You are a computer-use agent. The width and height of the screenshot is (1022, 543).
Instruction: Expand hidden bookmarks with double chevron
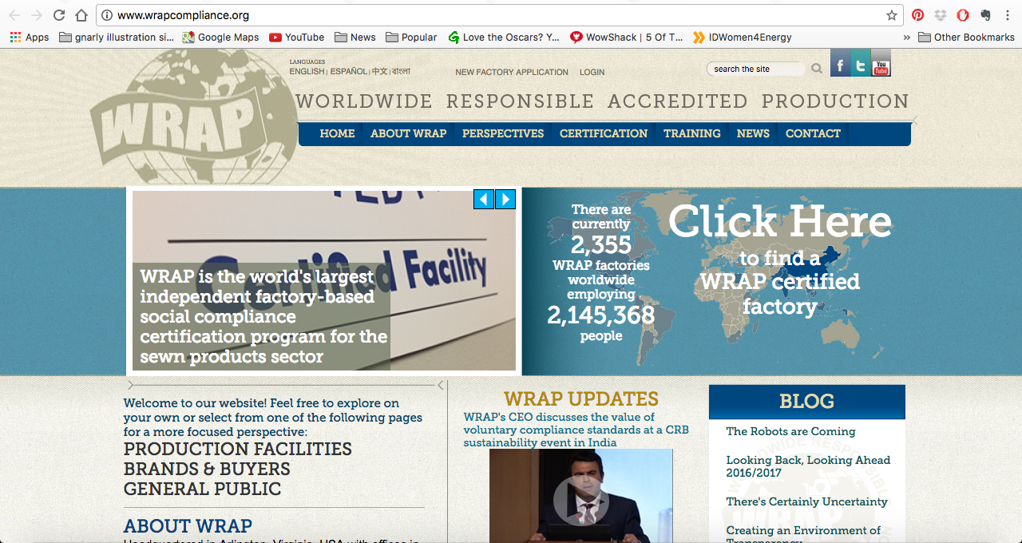coord(907,37)
